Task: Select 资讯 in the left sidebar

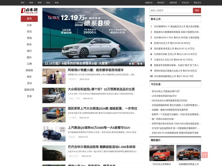Action: point(29,32)
